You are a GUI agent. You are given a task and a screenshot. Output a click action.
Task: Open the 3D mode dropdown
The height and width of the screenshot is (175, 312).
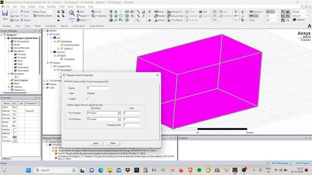coord(277,20)
